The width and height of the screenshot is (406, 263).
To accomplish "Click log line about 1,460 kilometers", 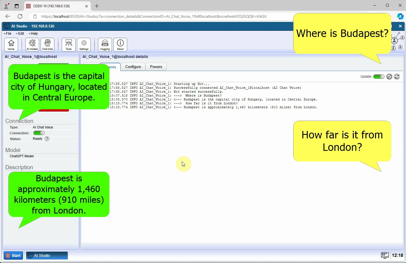I will point(250,107).
